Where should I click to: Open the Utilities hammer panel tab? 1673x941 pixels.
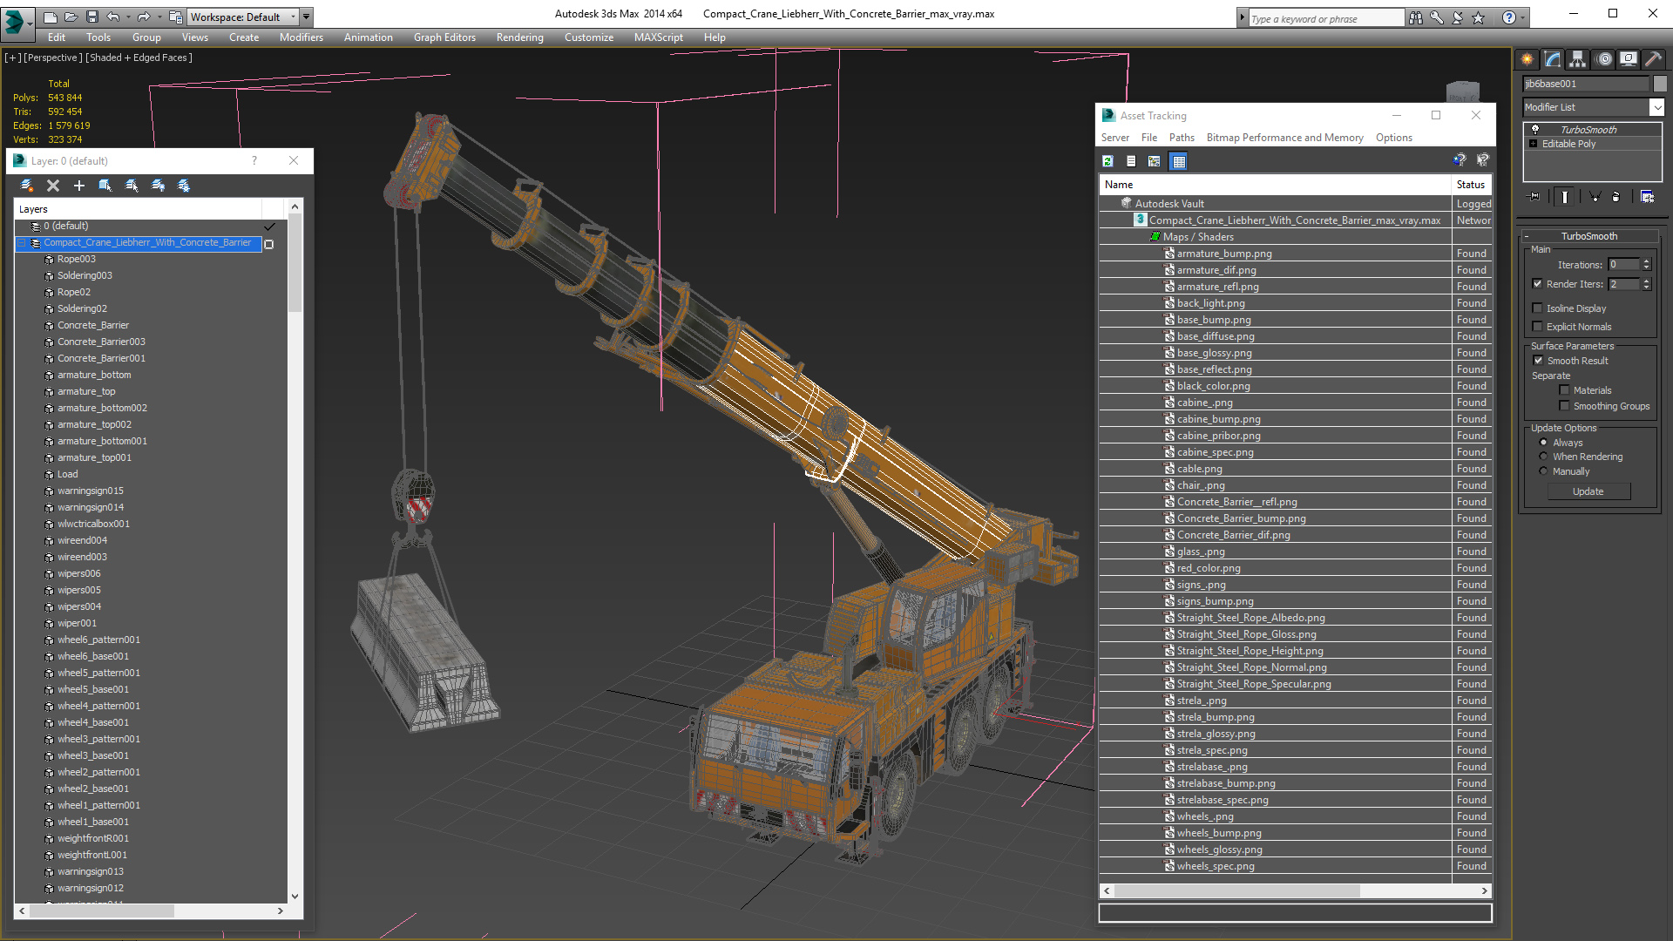(x=1654, y=59)
